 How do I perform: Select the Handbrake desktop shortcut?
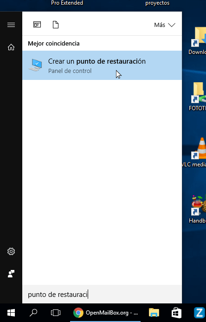[x=197, y=209]
